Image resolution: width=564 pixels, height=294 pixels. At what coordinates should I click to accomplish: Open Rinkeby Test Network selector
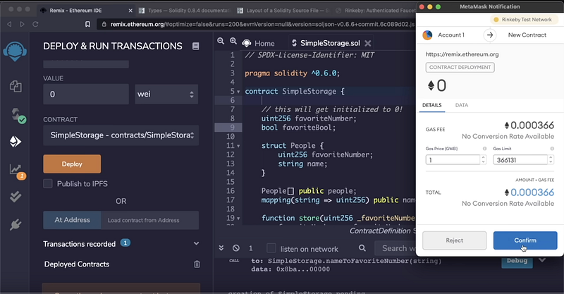click(x=522, y=20)
